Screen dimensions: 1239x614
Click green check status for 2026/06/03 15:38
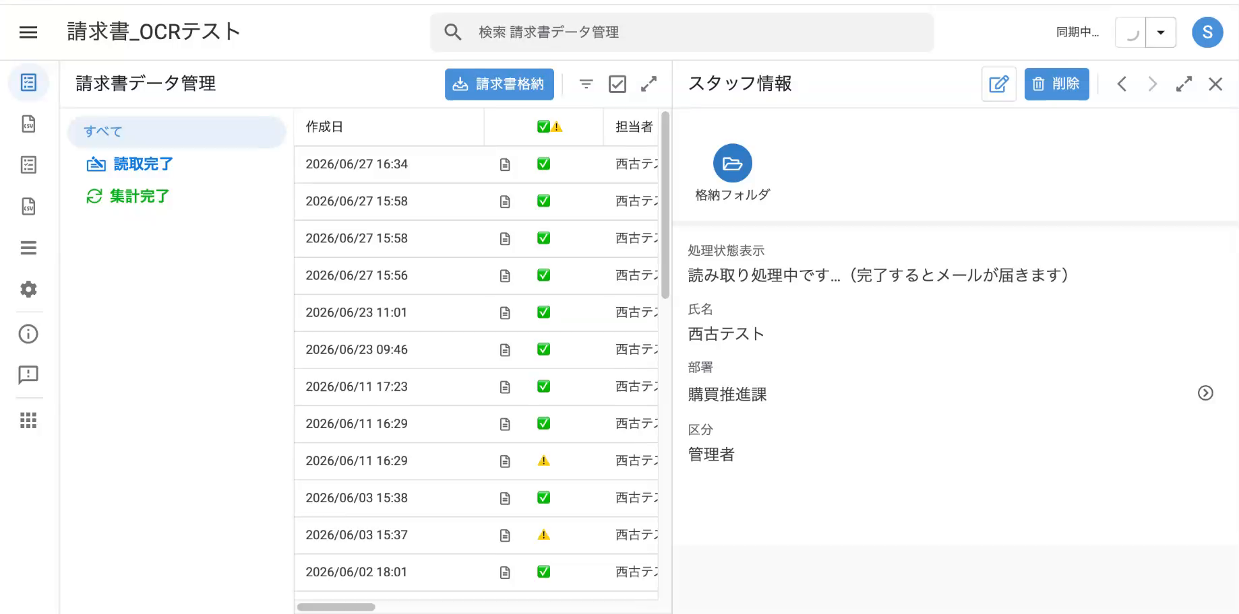click(x=543, y=497)
